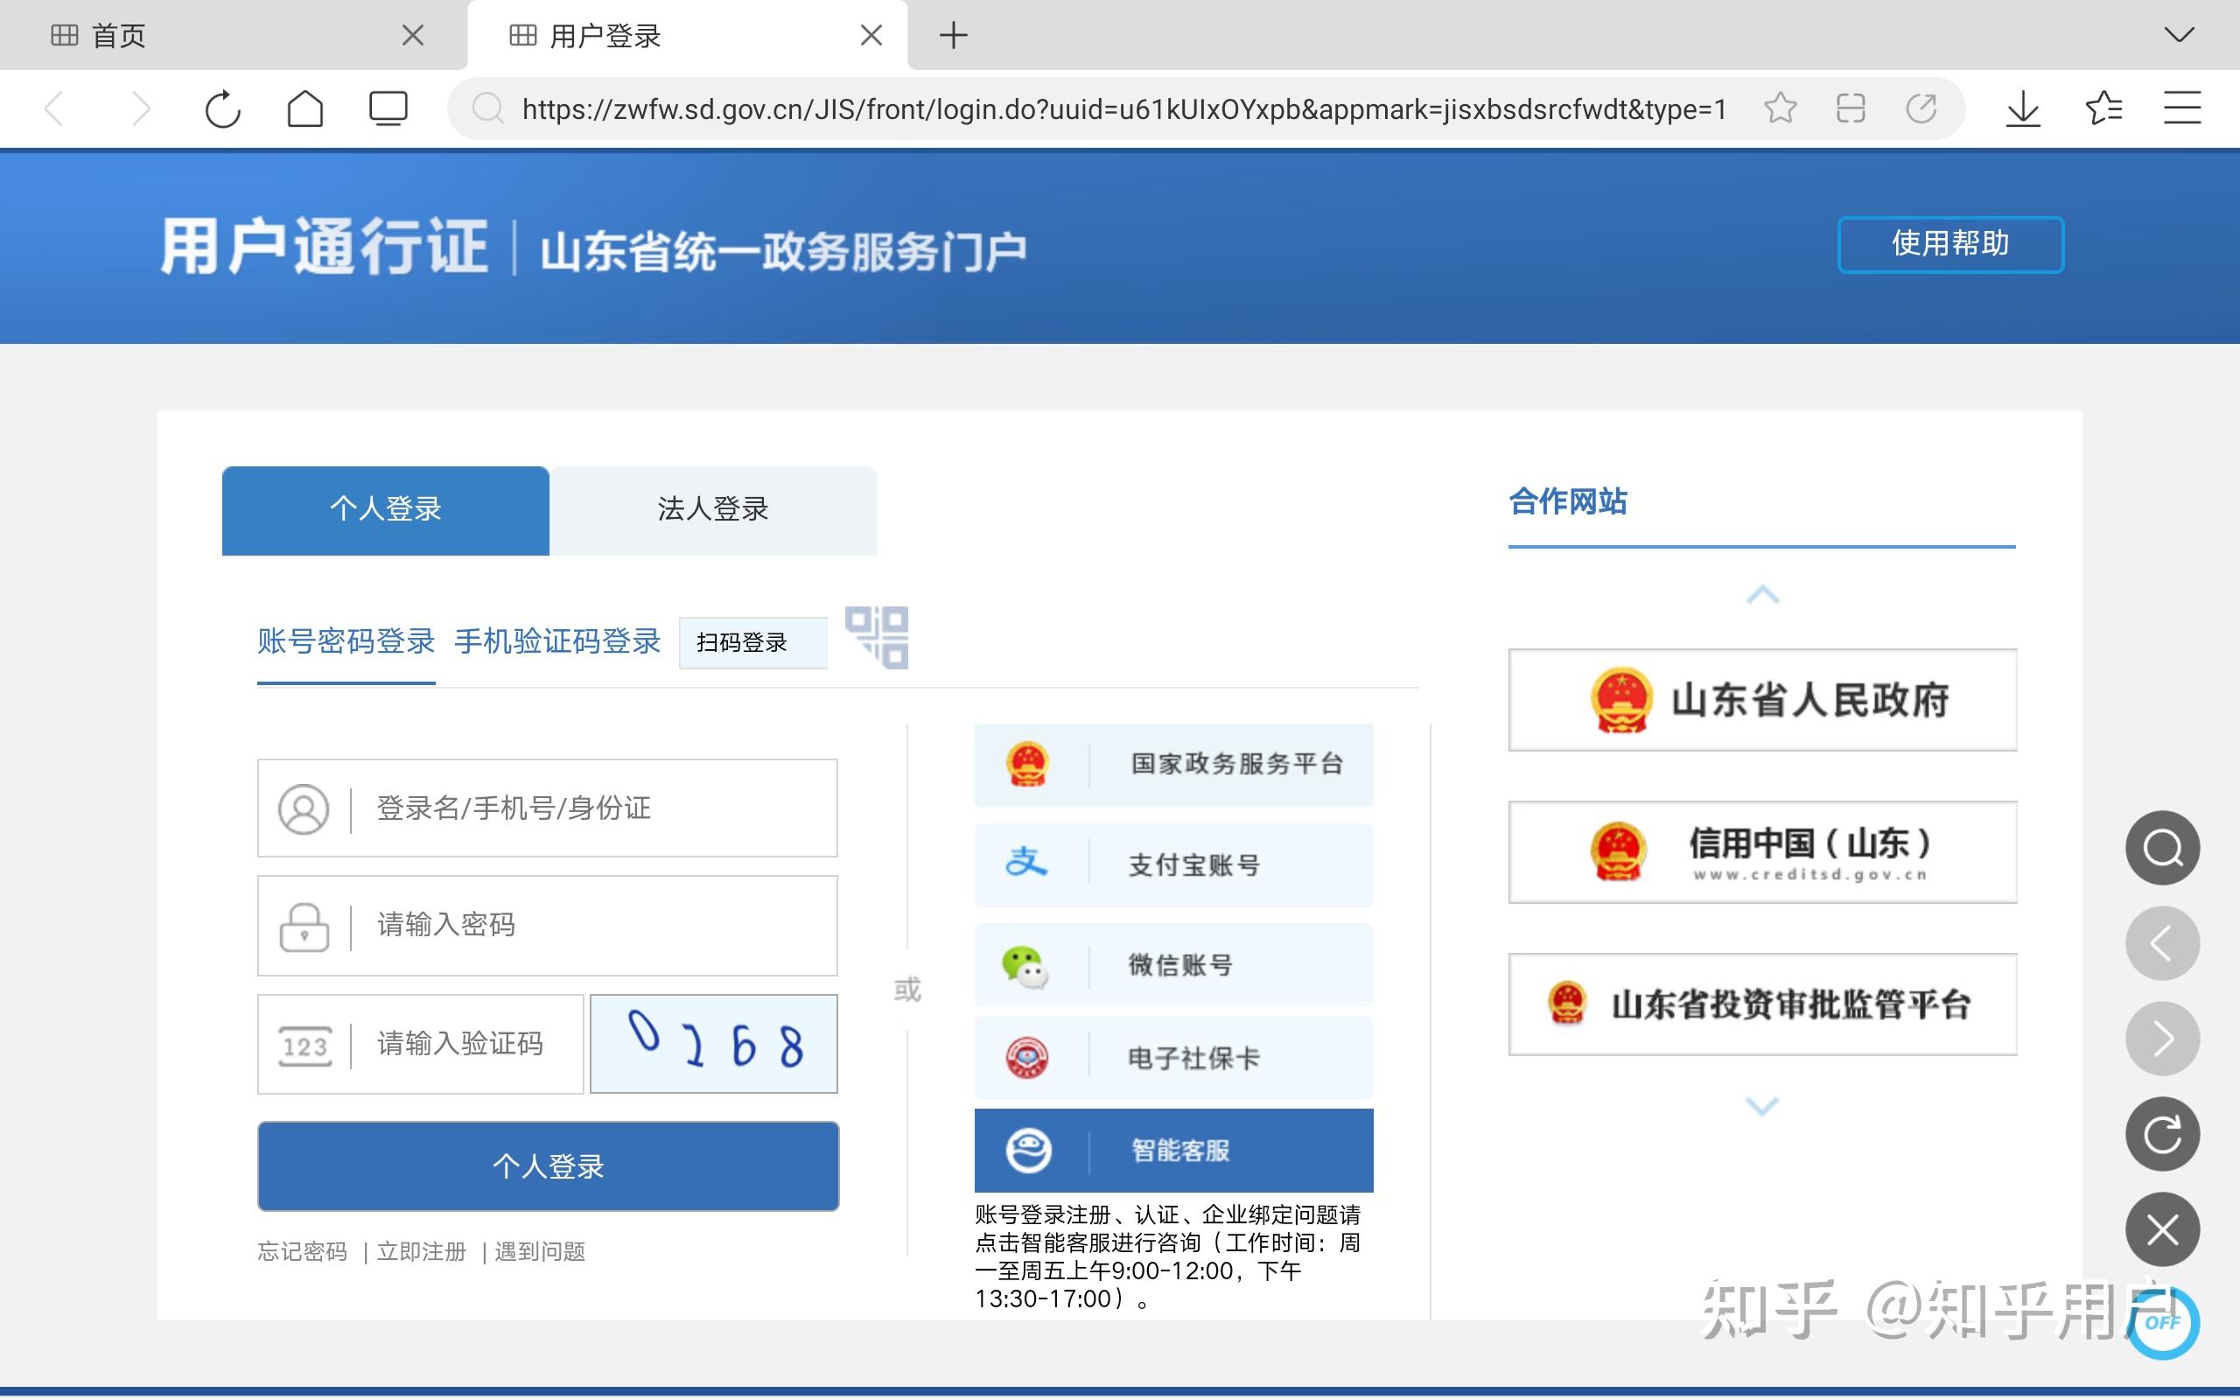Viewport: 2240px width, 1400px height.
Task: Click the browser forward arrow
Action: pos(140,109)
